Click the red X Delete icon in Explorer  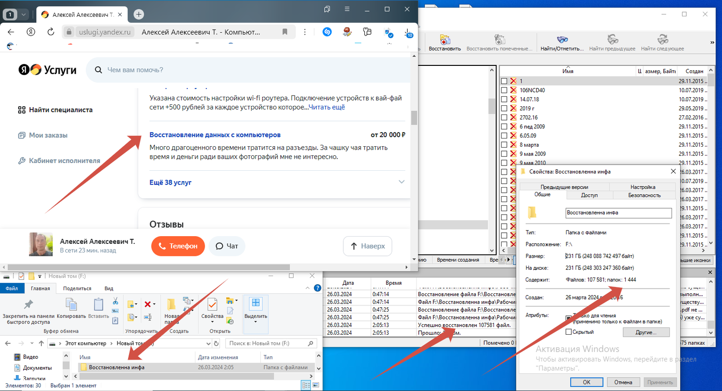[148, 304]
